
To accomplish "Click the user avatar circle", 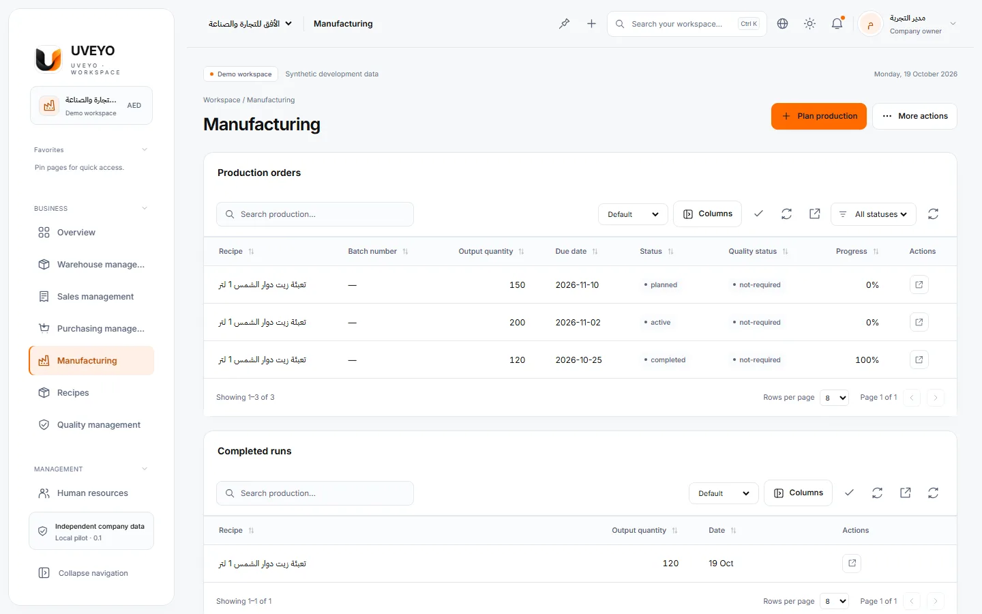I will pyautogui.click(x=870, y=24).
